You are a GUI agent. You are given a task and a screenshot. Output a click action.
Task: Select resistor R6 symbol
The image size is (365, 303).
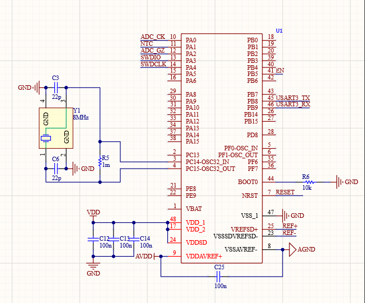coord(309,182)
